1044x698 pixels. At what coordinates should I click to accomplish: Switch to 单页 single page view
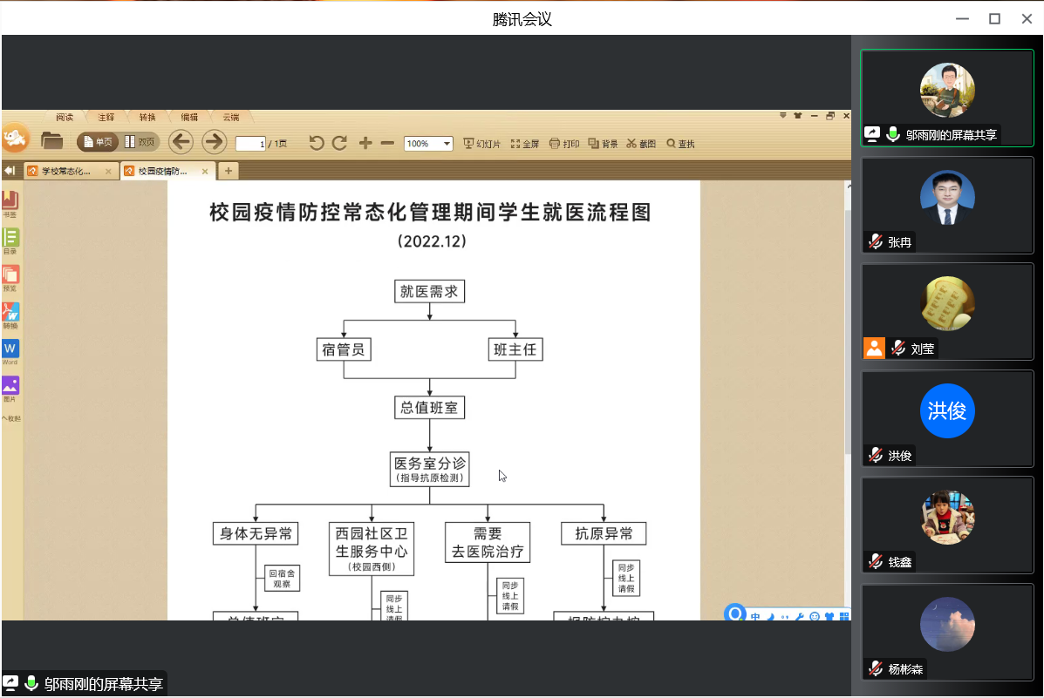tap(98, 142)
